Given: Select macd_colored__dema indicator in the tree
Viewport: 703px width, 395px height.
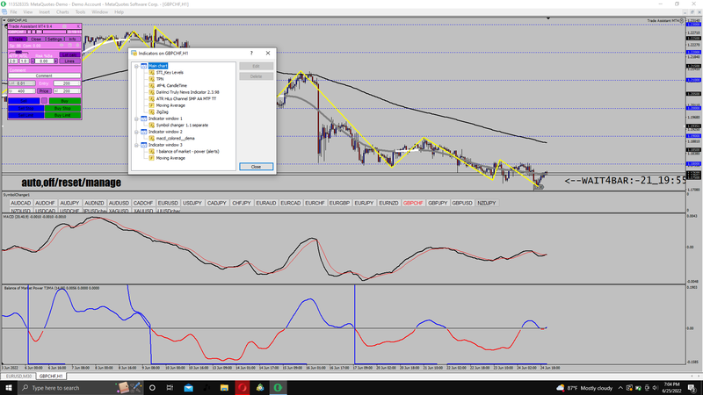Looking at the screenshot, I should [x=174, y=138].
